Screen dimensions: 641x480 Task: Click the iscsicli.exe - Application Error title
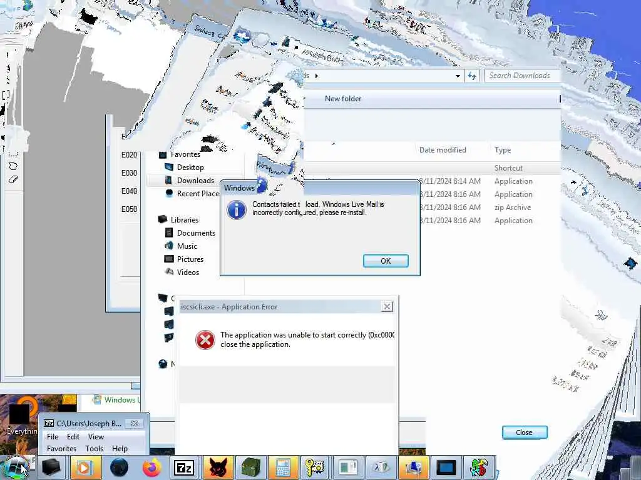pos(229,306)
